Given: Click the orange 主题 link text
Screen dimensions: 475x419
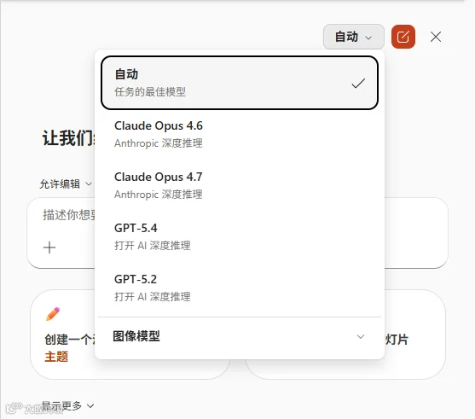Looking at the screenshot, I should [x=56, y=357].
